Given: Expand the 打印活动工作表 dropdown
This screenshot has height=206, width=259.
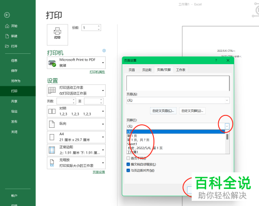Looking at the screenshot, I should (x=103, y=91).
